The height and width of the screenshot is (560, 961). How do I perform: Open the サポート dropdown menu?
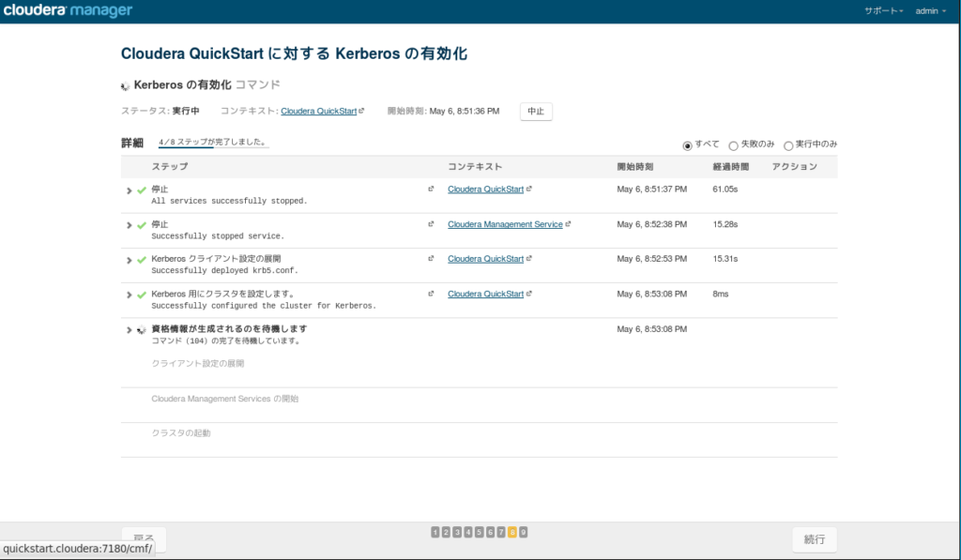tap(884, 11)
